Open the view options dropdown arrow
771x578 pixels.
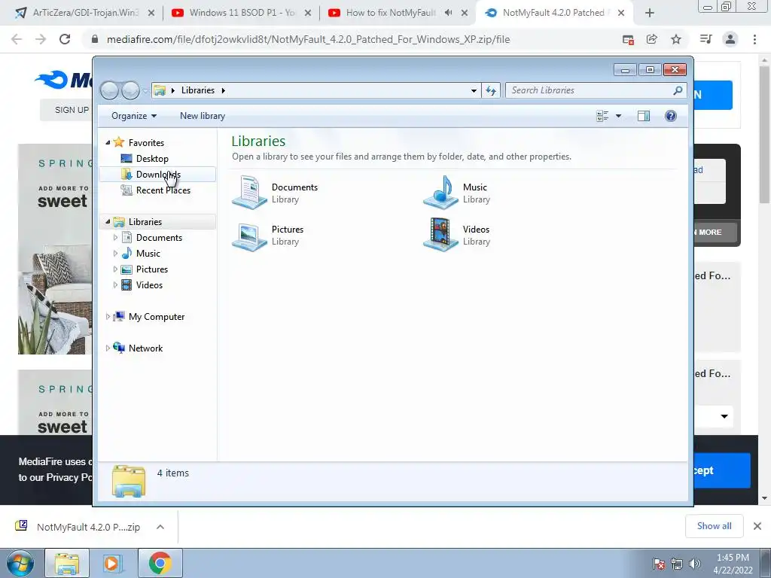(x=619, y=116)
